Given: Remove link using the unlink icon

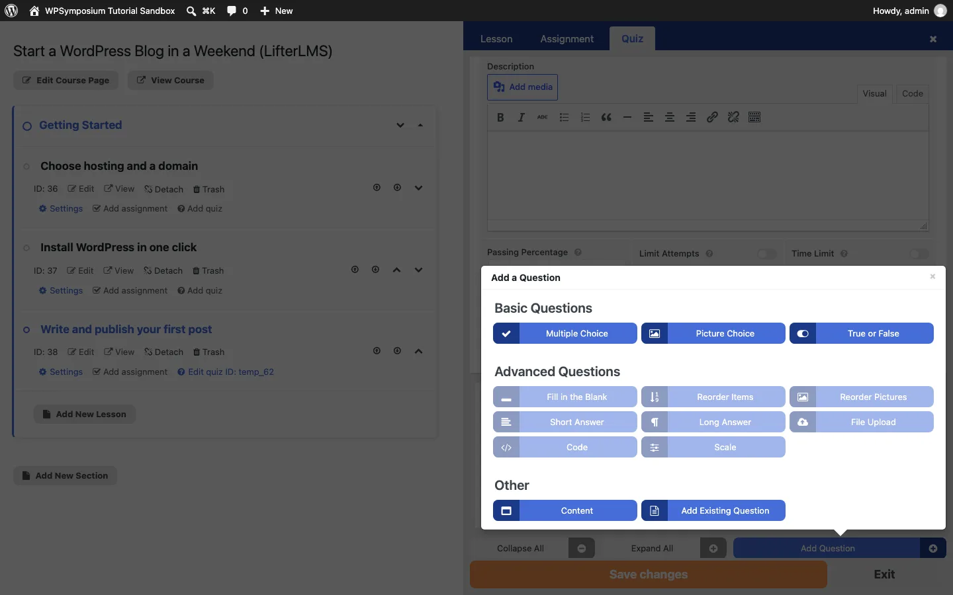Looking at the screenshot, I should (733, 117).
